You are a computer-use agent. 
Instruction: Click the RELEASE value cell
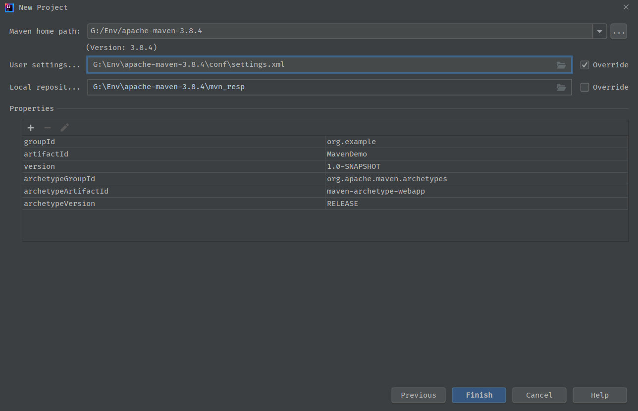[477, 204]
